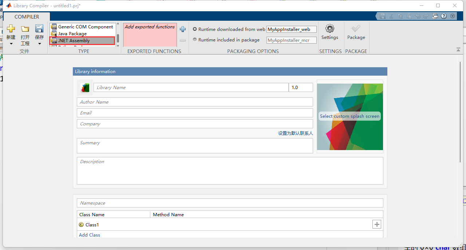
Task: Select Runtime downloaded from web option
Action: (195, 29)
